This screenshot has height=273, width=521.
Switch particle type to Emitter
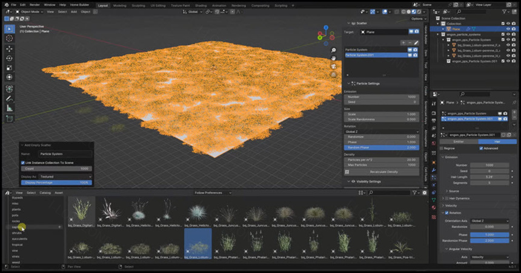(x=459, y=141)
